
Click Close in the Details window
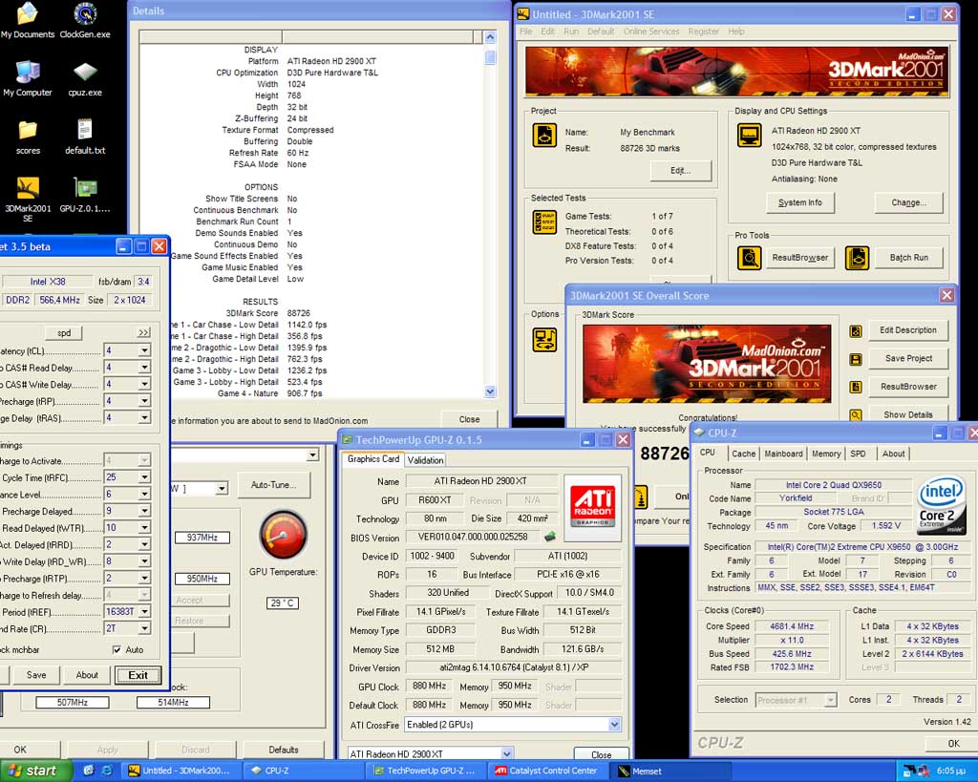pyautogui.click(x=469, y=420)
